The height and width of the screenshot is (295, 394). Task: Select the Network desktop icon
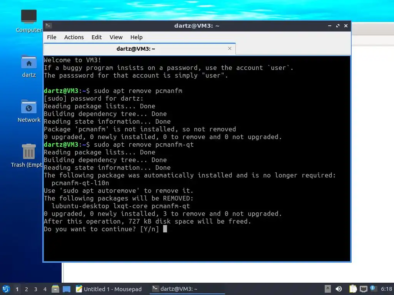[x=28, y=111]
